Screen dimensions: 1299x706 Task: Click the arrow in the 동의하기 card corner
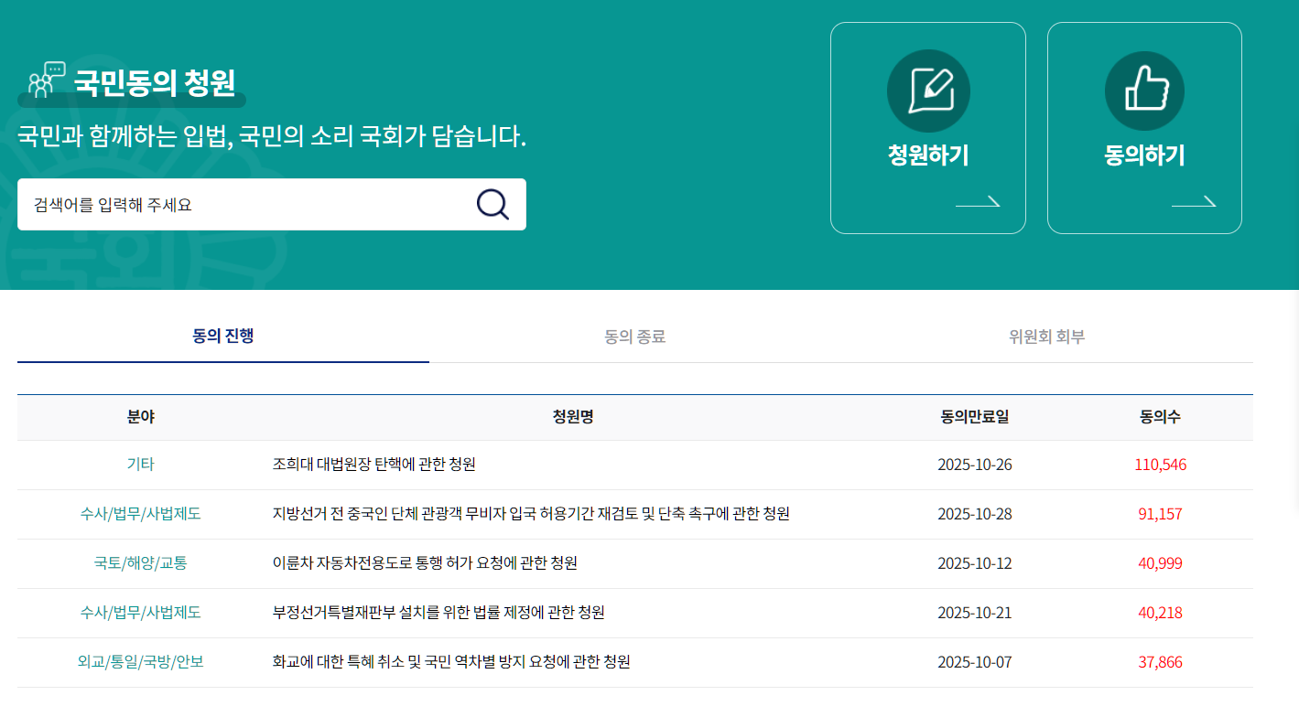pos(1195,203)
